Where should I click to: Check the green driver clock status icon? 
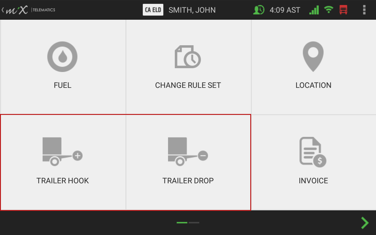(259, 10)
